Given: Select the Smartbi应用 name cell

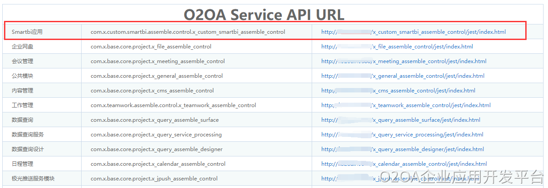Looking at the screenshot, I should (27, 32).
